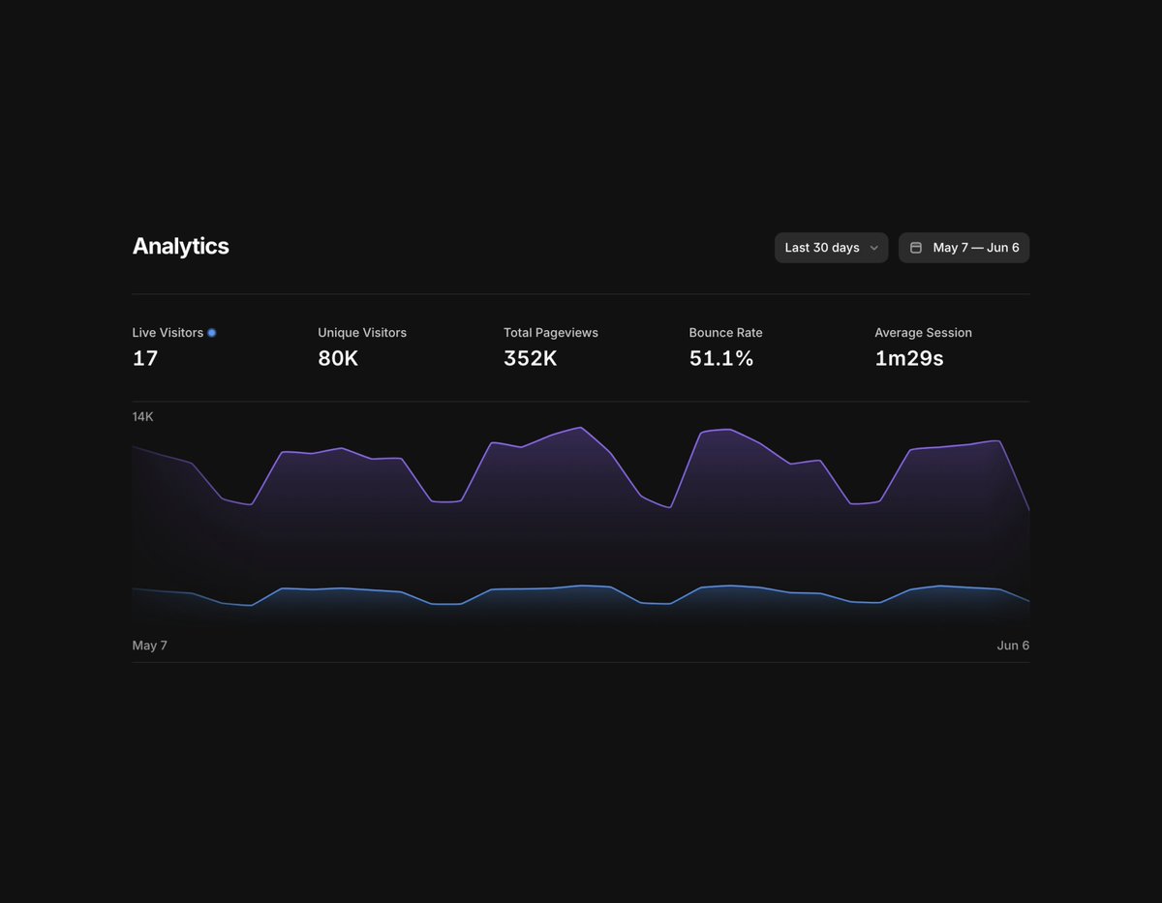This screenshot has width=1162, height=903.
Task: Select the Unique Visitors metric card
Action: pos(362,346)
